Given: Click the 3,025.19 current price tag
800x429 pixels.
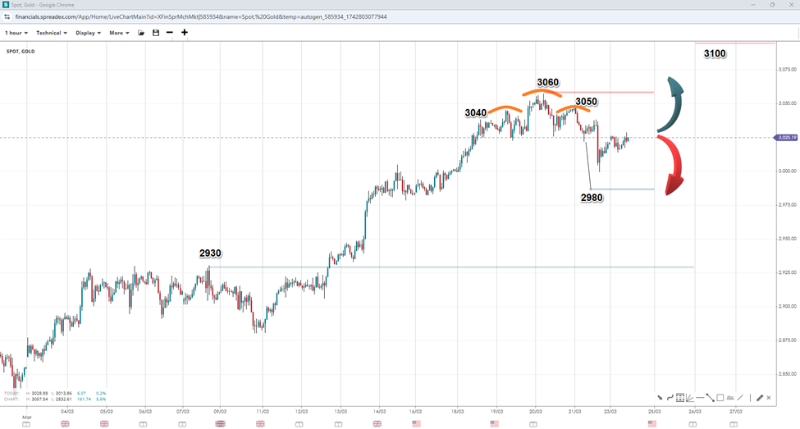Looking at the screenshot, I should (786, 138).
